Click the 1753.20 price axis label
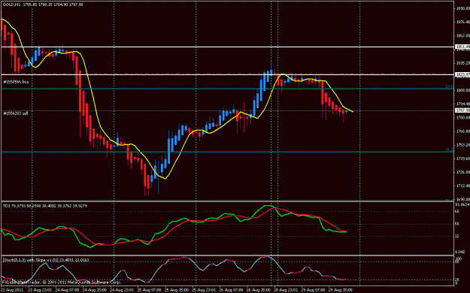 click(x=462, y=145)
